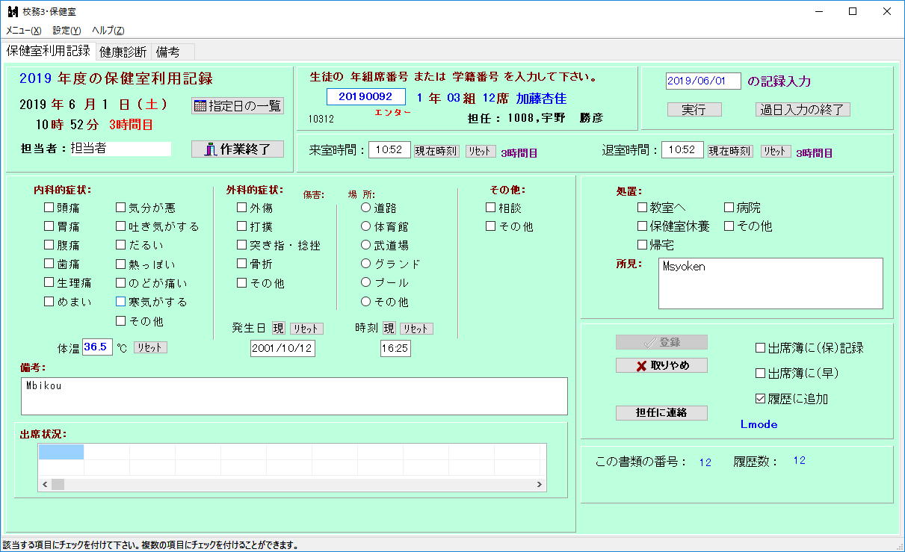Click the 所見 text box

(x=770, y=283)
